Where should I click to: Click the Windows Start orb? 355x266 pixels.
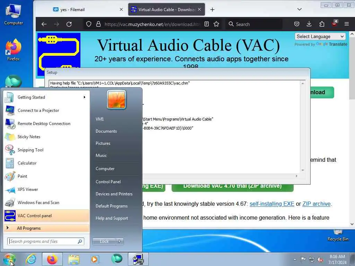pos(9,259)
